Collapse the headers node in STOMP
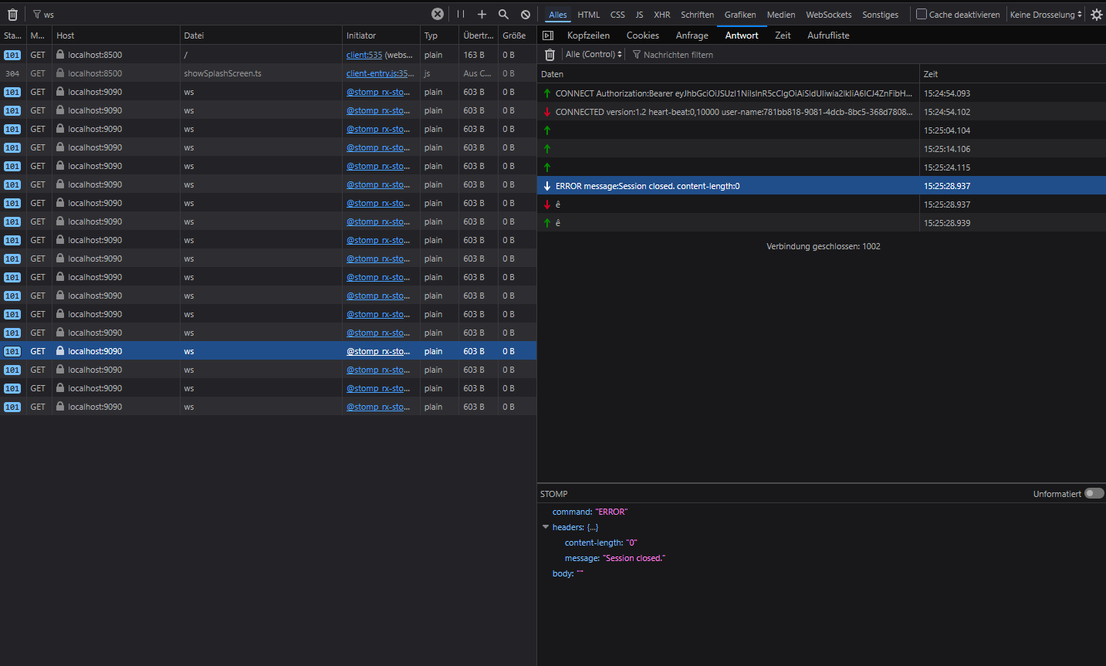This screenshot has width=1106, height=666. (x=546, y=527)
